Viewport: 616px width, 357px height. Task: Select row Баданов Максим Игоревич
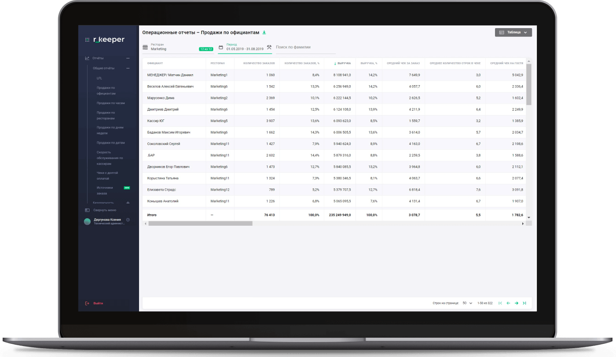(x=334, y=132)
